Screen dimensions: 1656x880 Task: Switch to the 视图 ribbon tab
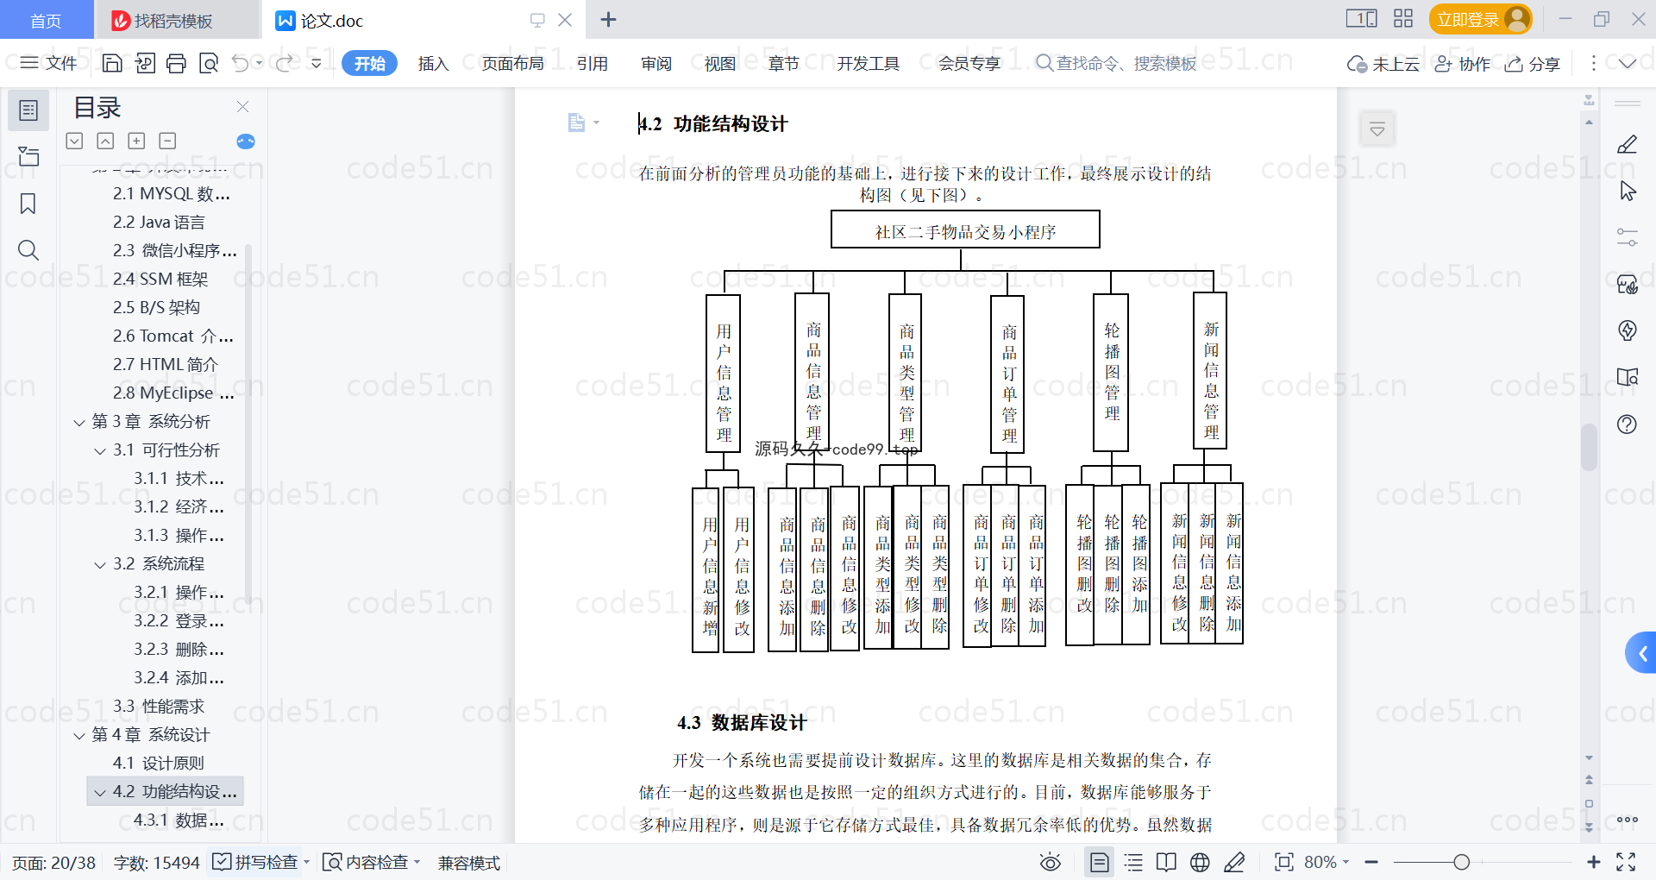pos(720,63)
